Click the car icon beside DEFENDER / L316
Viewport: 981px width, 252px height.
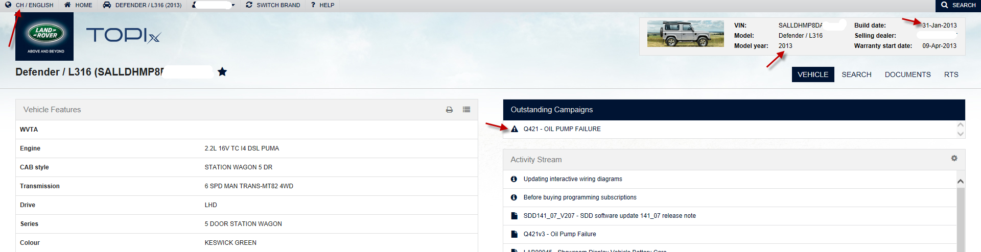click(x=107, y=5)
